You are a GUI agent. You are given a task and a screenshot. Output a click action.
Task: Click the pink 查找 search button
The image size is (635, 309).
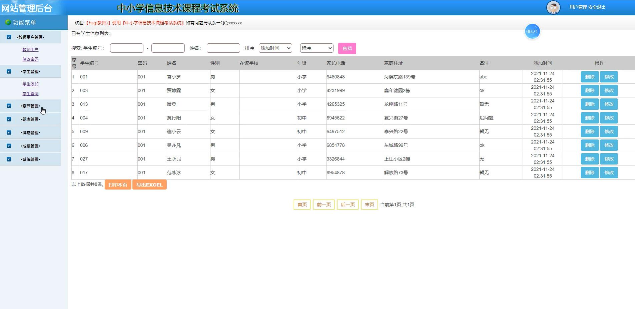[347, 48]
